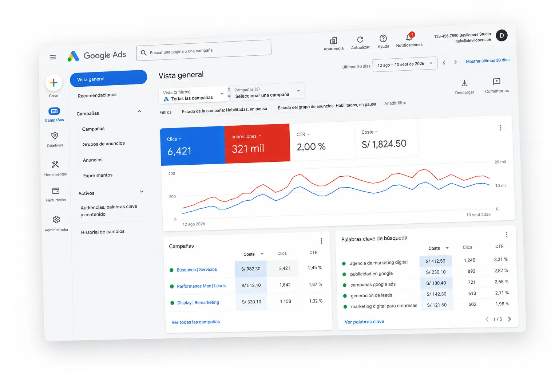Click Ver palabras clave link
This screenshot has height=373, width=559.
tap(364, 322)
